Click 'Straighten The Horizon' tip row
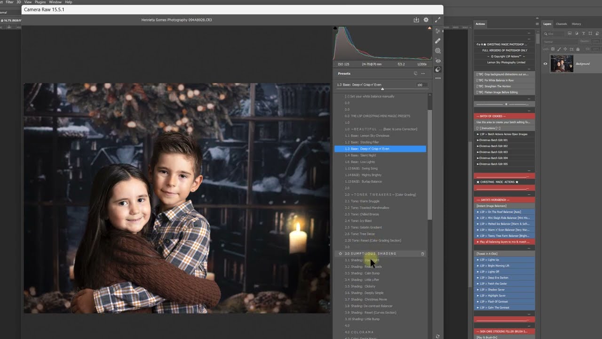This screenshot has width=602, height=339. pyautogui.click(x=504, y=87)
